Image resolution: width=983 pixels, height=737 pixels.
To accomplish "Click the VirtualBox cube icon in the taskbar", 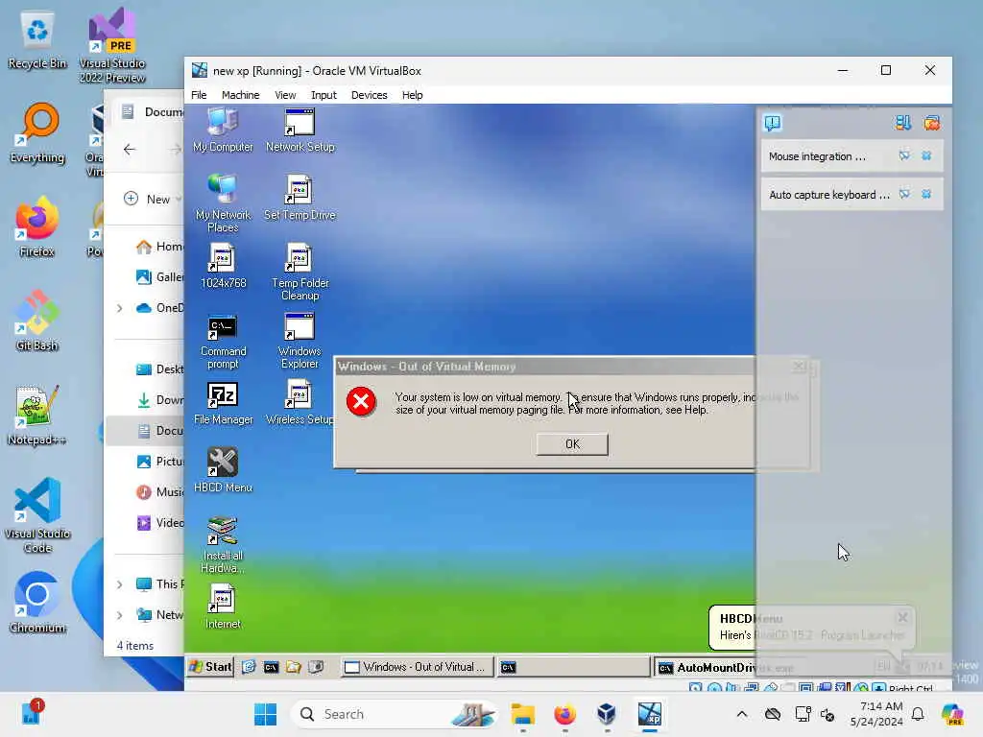I will pos(607,714).
